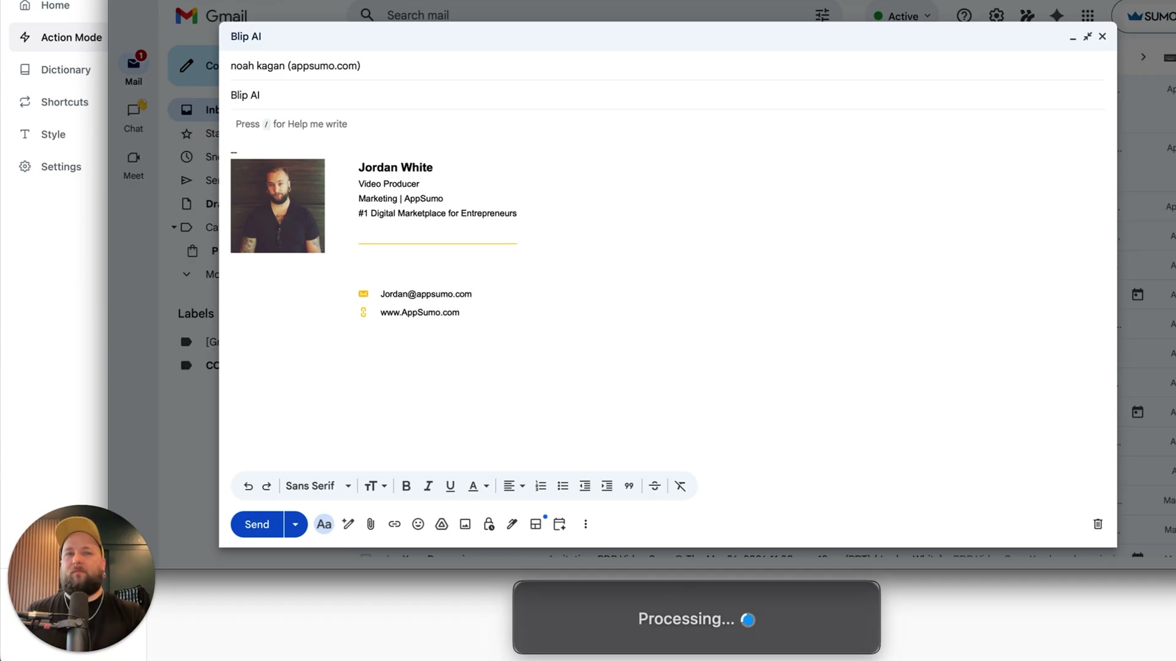This screenshot has height=661, width=1176.
Task: Toggle italic formatting
Action: 428,485
